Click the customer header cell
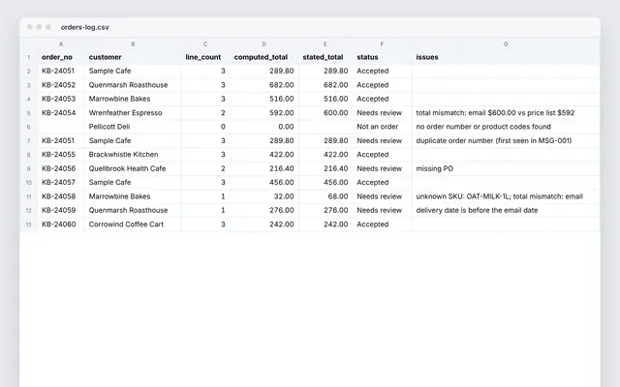 click(x=133, y=57)
